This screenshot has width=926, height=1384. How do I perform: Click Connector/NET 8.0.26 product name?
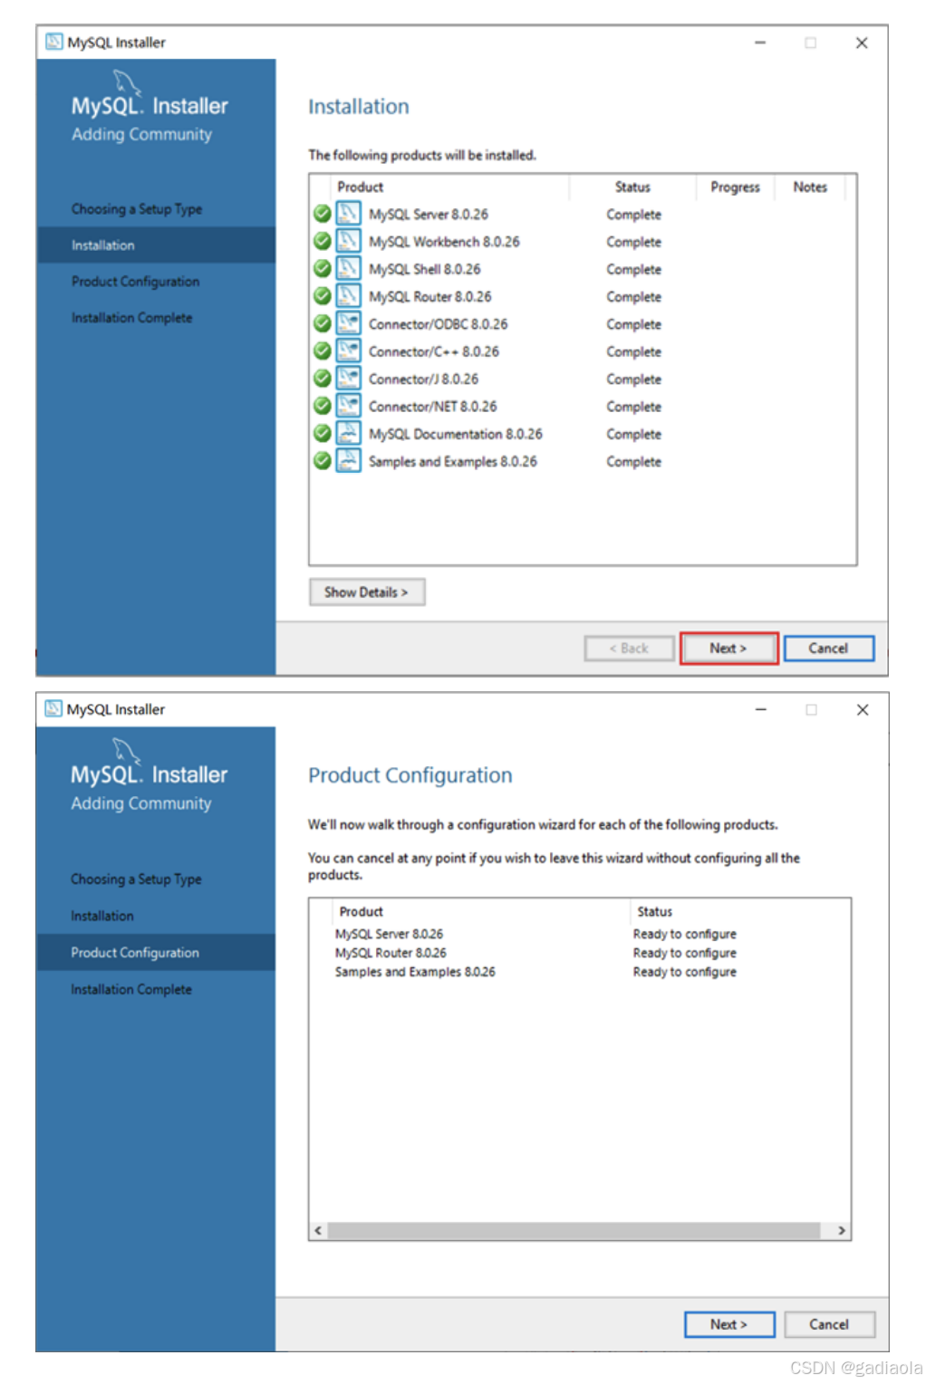pos(432,407)
